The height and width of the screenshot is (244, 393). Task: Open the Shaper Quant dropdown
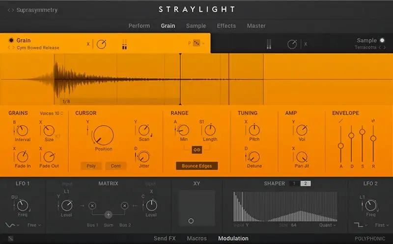pyautogui.click(x=327, y=225)
